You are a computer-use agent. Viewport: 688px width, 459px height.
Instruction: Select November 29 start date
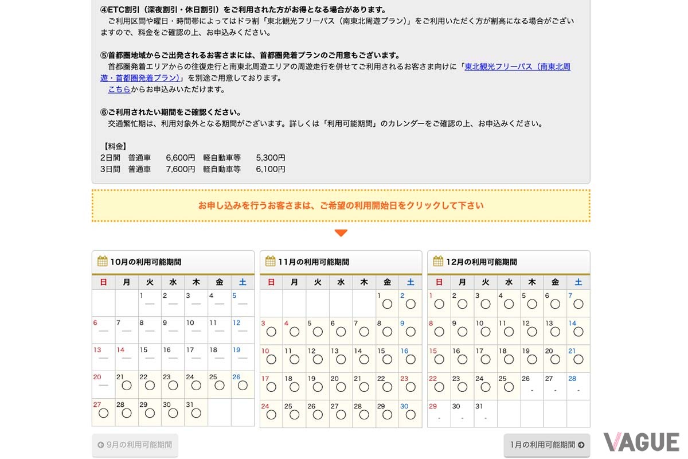pyautogui.click(x=387, y=414)
